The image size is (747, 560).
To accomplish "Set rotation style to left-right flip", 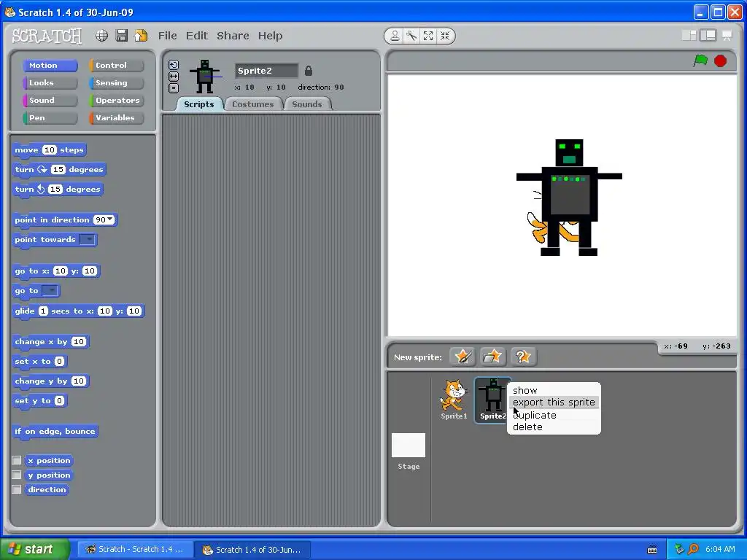I will (x=174, y=76).
